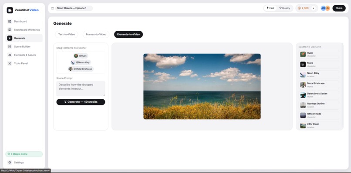Click the Settings gear icon
Screen dimensions: 351x173
point(10,162)
